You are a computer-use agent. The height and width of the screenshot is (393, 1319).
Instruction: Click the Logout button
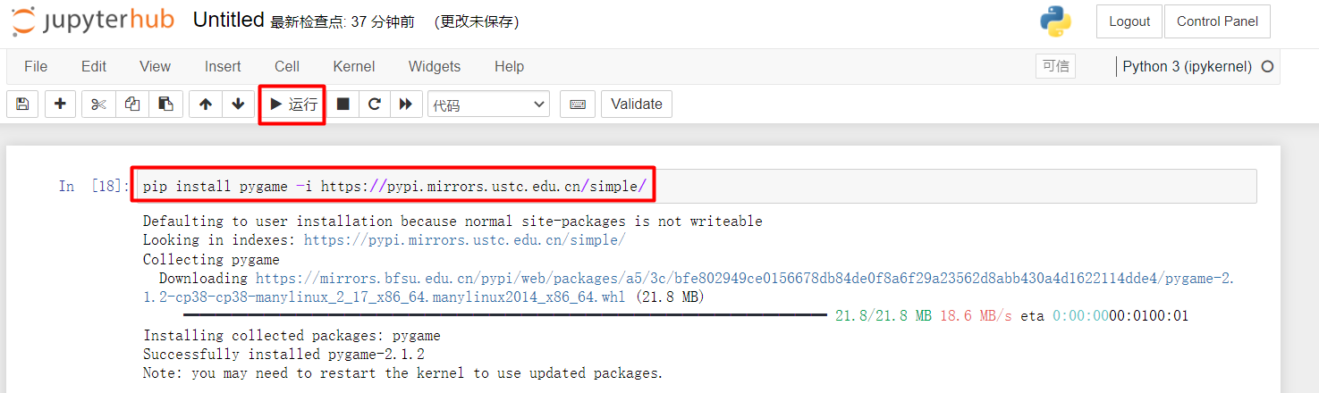coord(1129,21)
